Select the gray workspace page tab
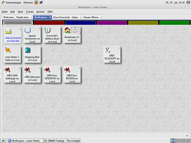The image size is (191, 143). coord(18,23)
